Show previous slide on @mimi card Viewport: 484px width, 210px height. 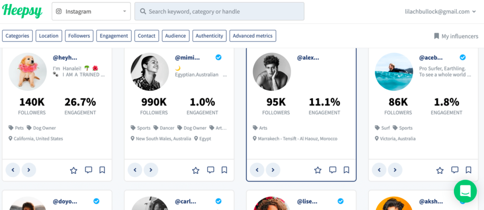point(135,170)
